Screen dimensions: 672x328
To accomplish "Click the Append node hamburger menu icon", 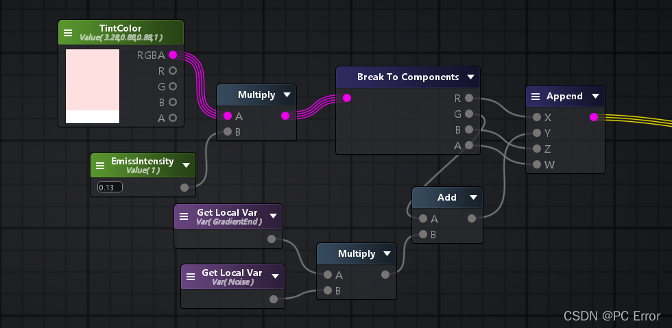I will [x=536, y=97].
